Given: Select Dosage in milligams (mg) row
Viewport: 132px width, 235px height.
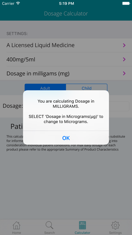Looking at the screenshot, I should [x=66, y=74].
